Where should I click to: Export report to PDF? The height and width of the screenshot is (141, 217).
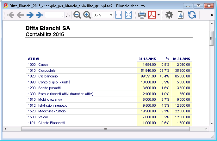(x=152, y=15)
